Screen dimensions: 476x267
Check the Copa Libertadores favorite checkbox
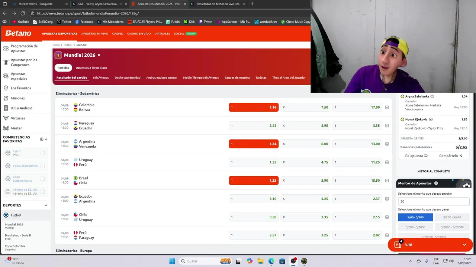point(42,166)
